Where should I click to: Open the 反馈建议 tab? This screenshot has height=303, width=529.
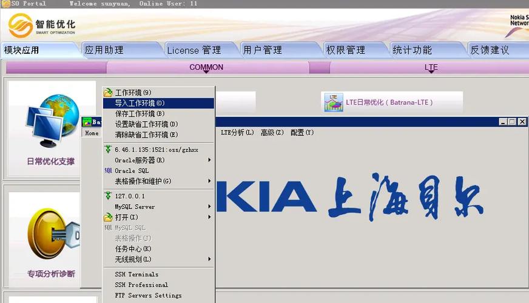tap(498, 50)
